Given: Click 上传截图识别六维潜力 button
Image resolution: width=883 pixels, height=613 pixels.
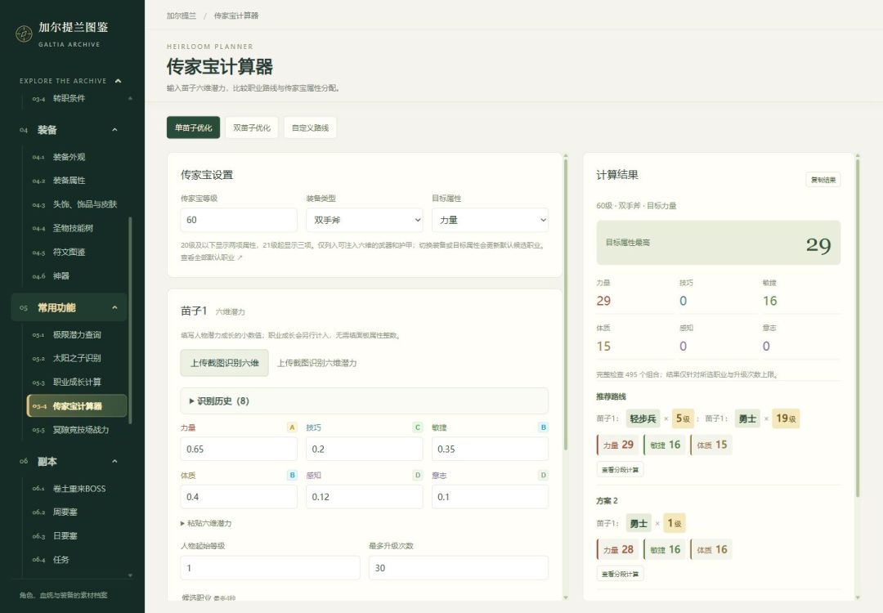Looking at the screenshot, I should (317, 363).
